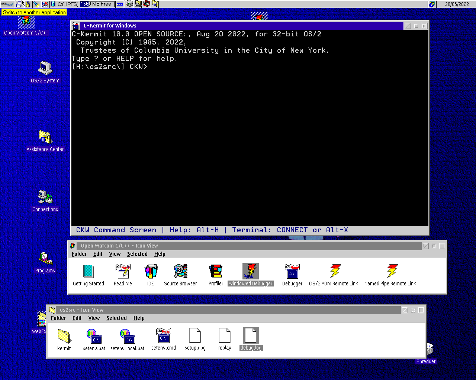Viewport: 476px width, 380px height.
Task: Select the Source Browser icon
Action: click(x=180, y=275)
